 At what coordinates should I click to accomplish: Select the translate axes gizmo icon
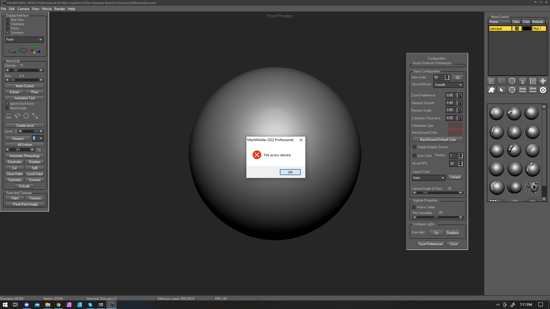12,50
